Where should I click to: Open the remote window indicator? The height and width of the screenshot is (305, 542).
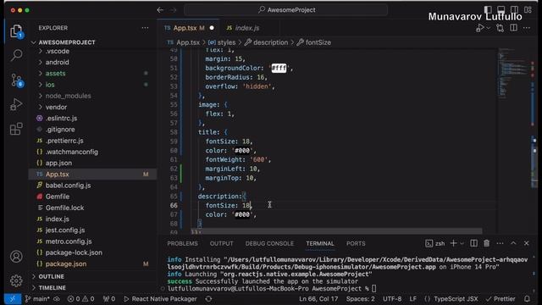click(13, 299)
